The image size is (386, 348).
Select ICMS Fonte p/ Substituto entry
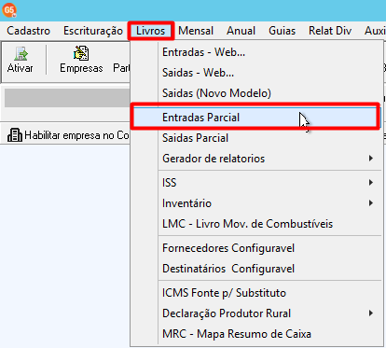pyautogui.click(x=256, y=293)
